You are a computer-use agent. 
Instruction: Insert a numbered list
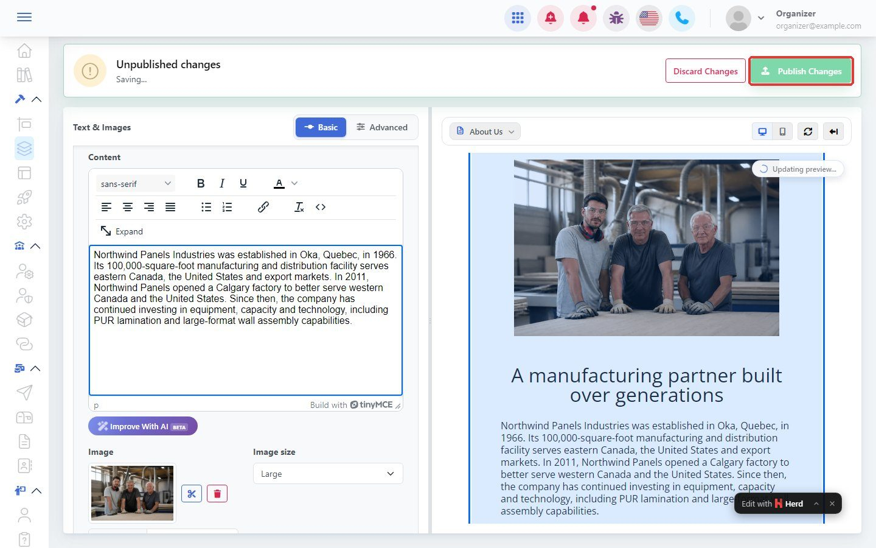(x=227, y=207)
